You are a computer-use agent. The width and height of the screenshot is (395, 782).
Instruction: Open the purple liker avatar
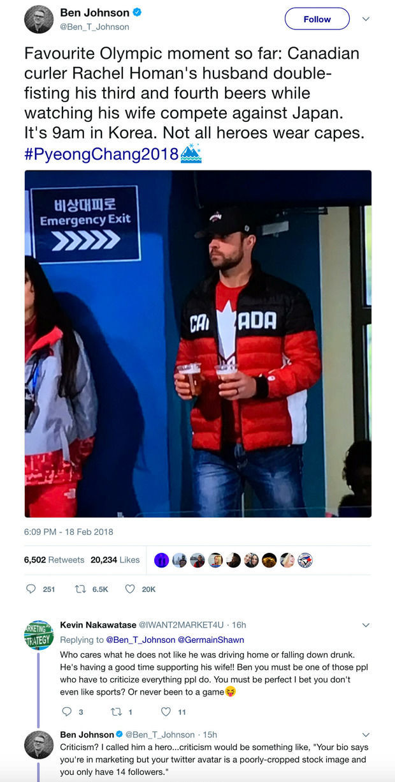(x=162, y=560)
